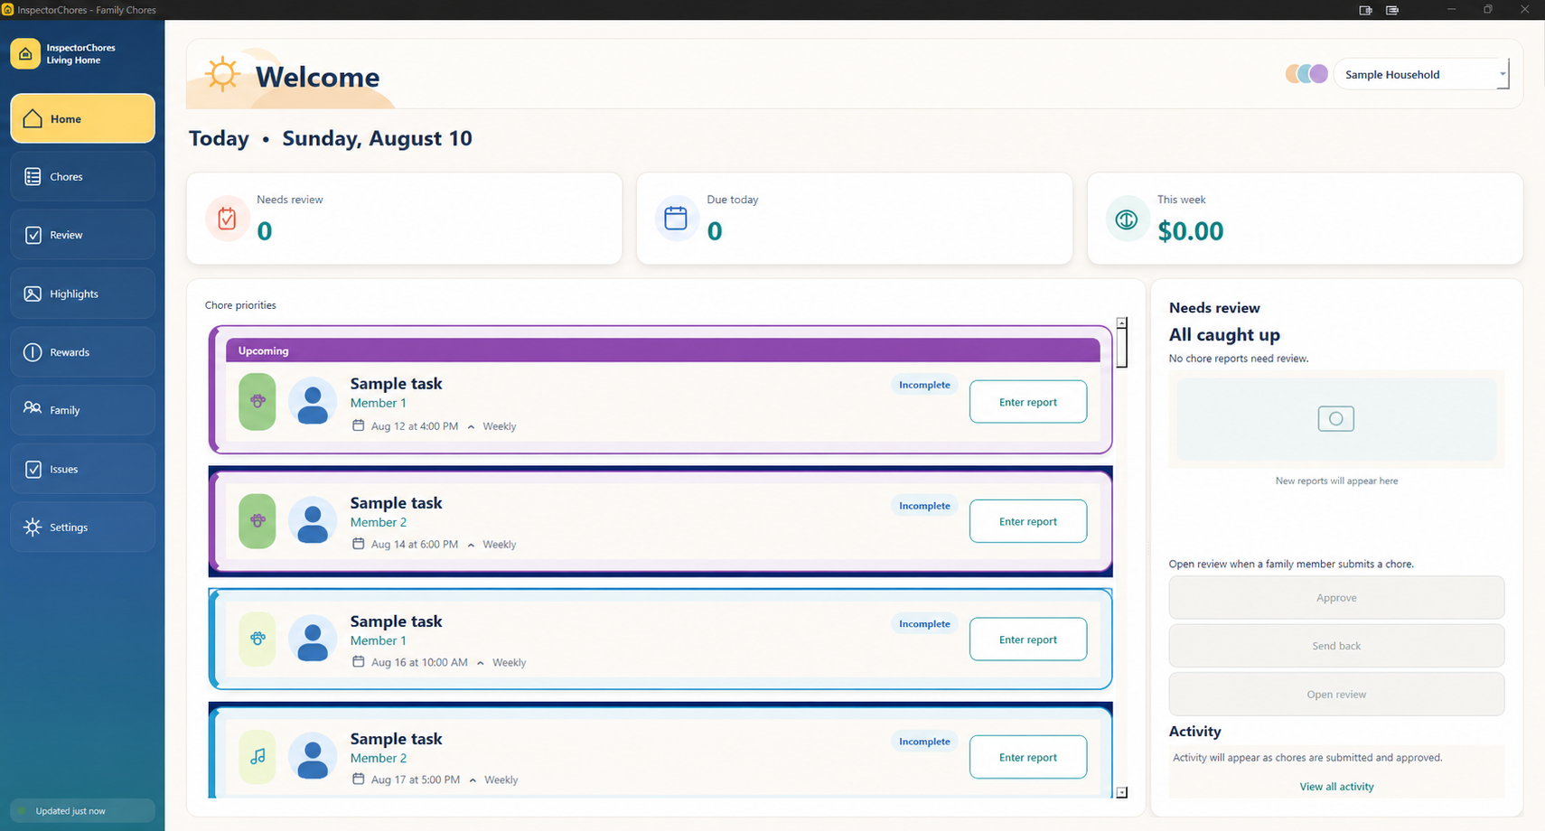Open the Sample Household dropdown
Image resolution: width=1545 pixels, height=831 pixels.
tap(1421, 74)
